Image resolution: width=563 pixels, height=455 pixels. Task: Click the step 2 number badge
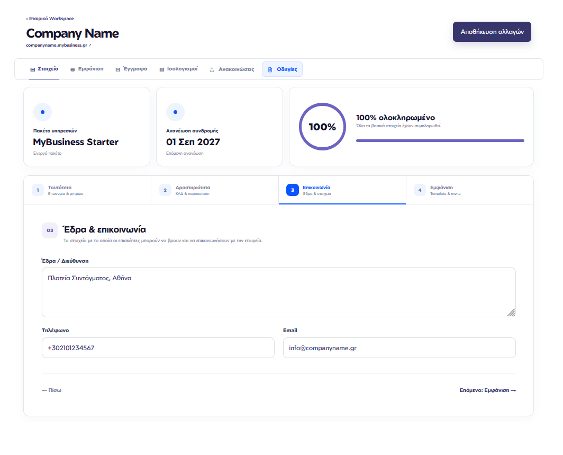click(x=165, y=190)
